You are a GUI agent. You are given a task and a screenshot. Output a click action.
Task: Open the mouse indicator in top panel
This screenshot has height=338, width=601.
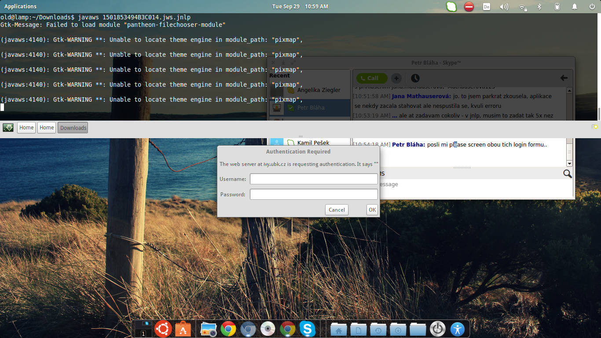(557, 7)
